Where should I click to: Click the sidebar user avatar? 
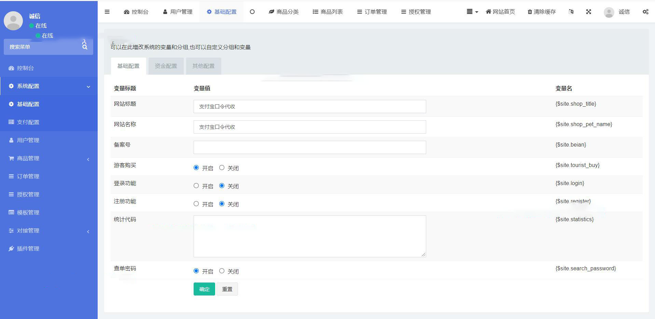[x=13, y=20]
